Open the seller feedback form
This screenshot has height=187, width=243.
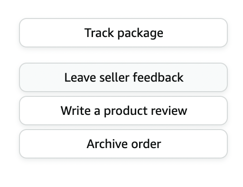123,77
